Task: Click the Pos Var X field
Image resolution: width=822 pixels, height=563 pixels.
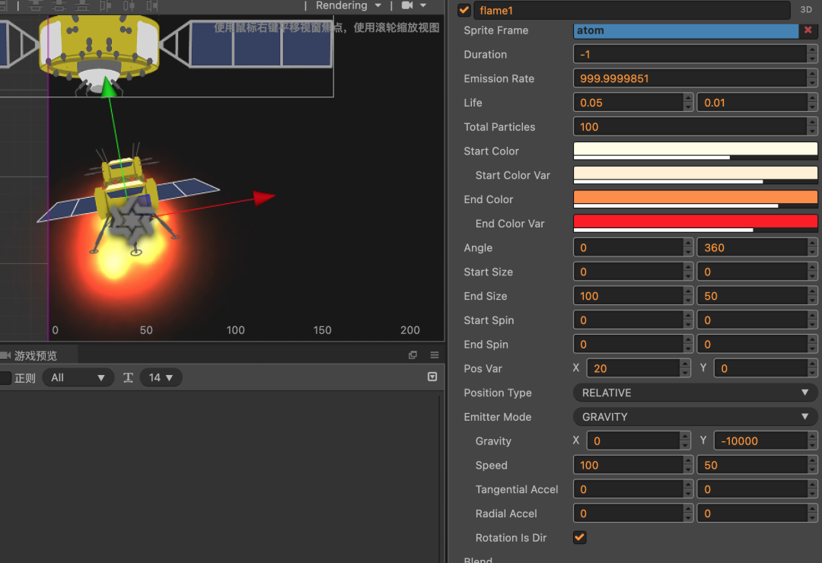Action: coord(632,368)
